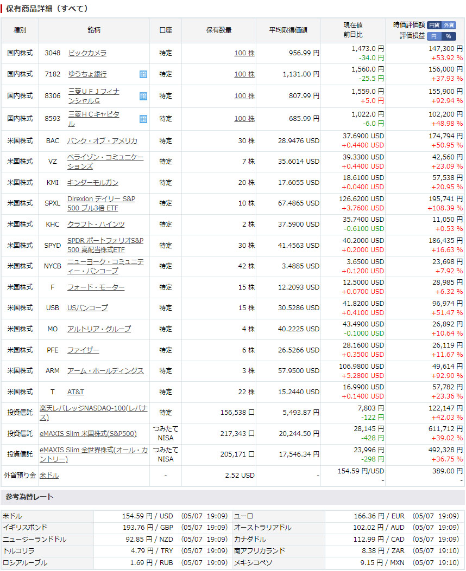
Task: Click the 米ドル foreign currency deposit link
Action: coord(49,476)
